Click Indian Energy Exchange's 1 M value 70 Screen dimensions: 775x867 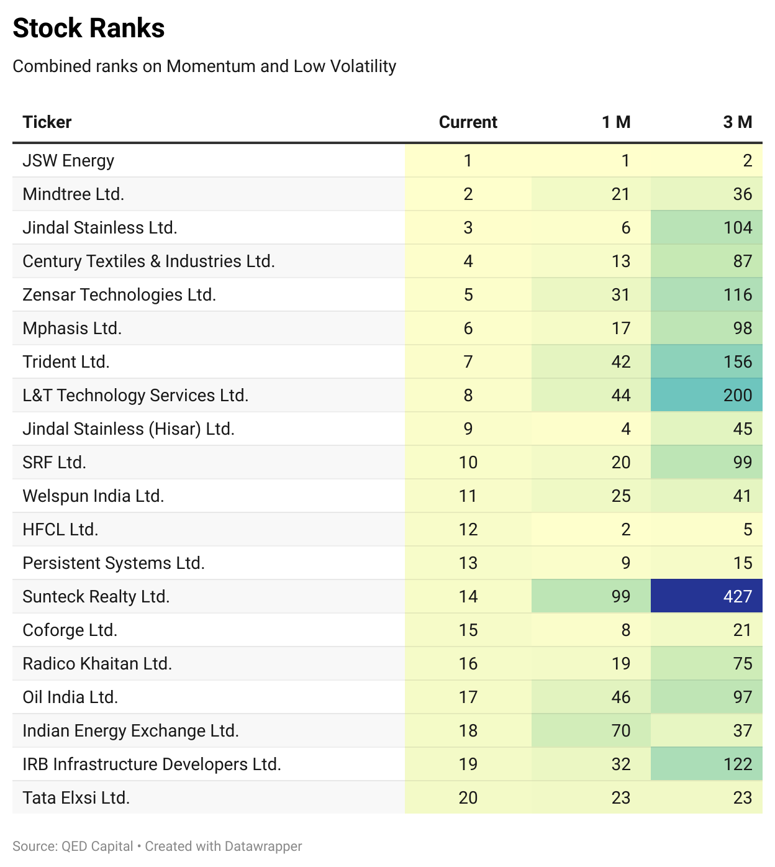pyautogui.click(x=621, y=730)
